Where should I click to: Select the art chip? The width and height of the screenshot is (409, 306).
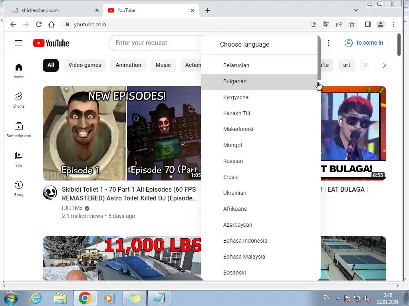point(346,65)
